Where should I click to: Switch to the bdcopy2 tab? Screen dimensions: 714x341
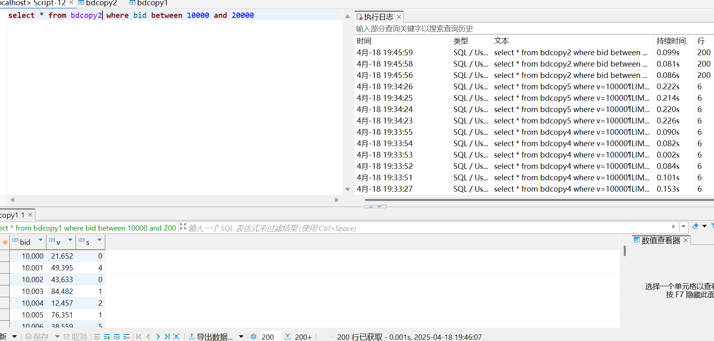tap(98, 3)
